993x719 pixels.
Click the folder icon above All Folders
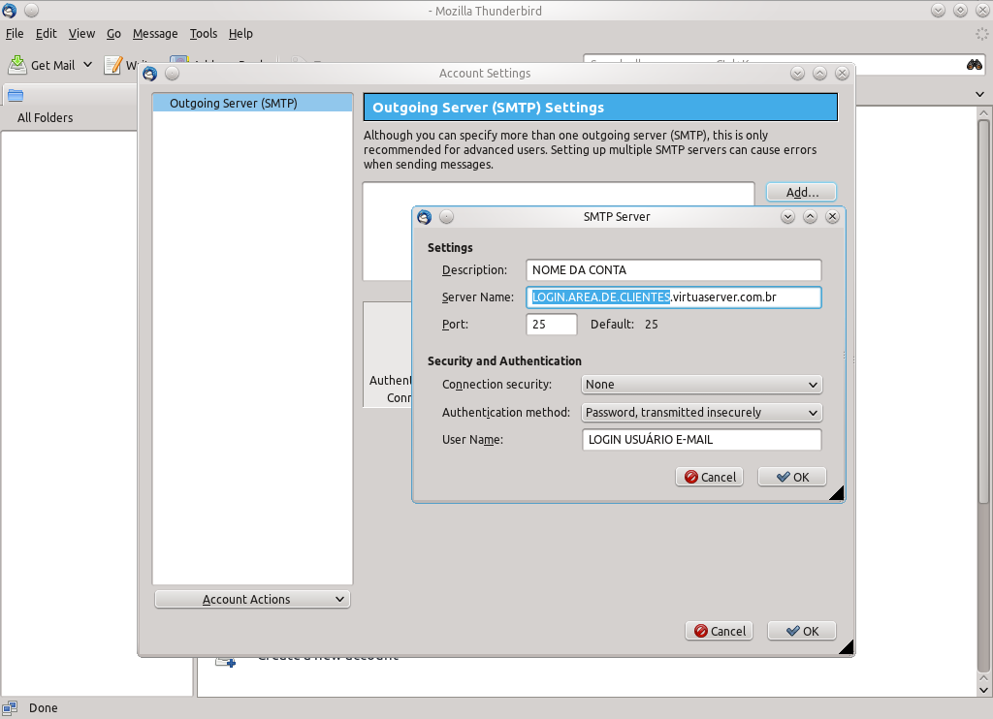point(16,96)
